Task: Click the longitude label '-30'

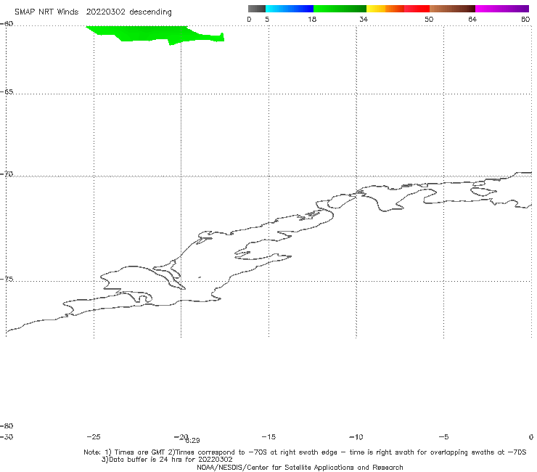Action: click(7, 437)
